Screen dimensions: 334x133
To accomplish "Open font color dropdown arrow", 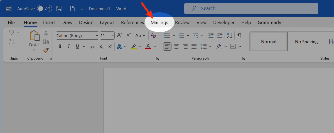I will pyautogui.click(x=154, y=47).
